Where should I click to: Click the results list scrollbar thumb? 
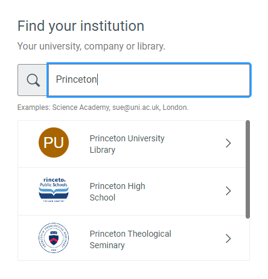coord(247,169)
